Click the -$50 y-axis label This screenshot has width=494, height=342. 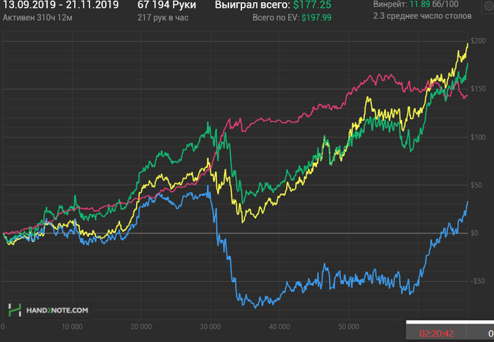(x=477, y=281)
